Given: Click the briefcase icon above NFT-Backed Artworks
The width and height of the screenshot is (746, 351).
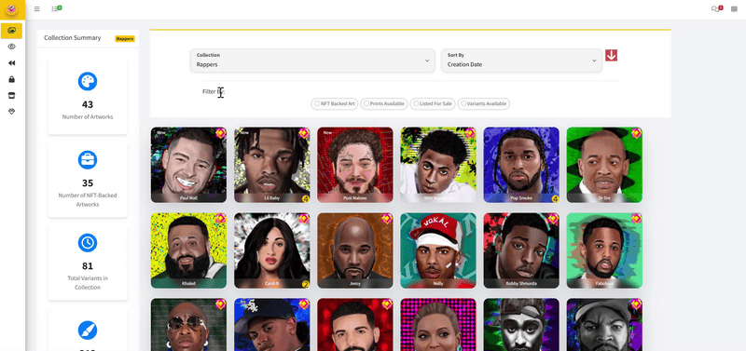Looking at the screenshot, I should click(x=88, y=160).
